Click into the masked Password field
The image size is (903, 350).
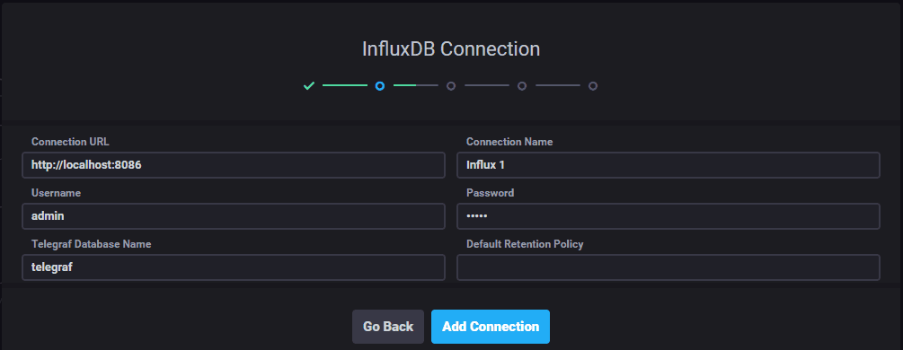pos(668,216)
